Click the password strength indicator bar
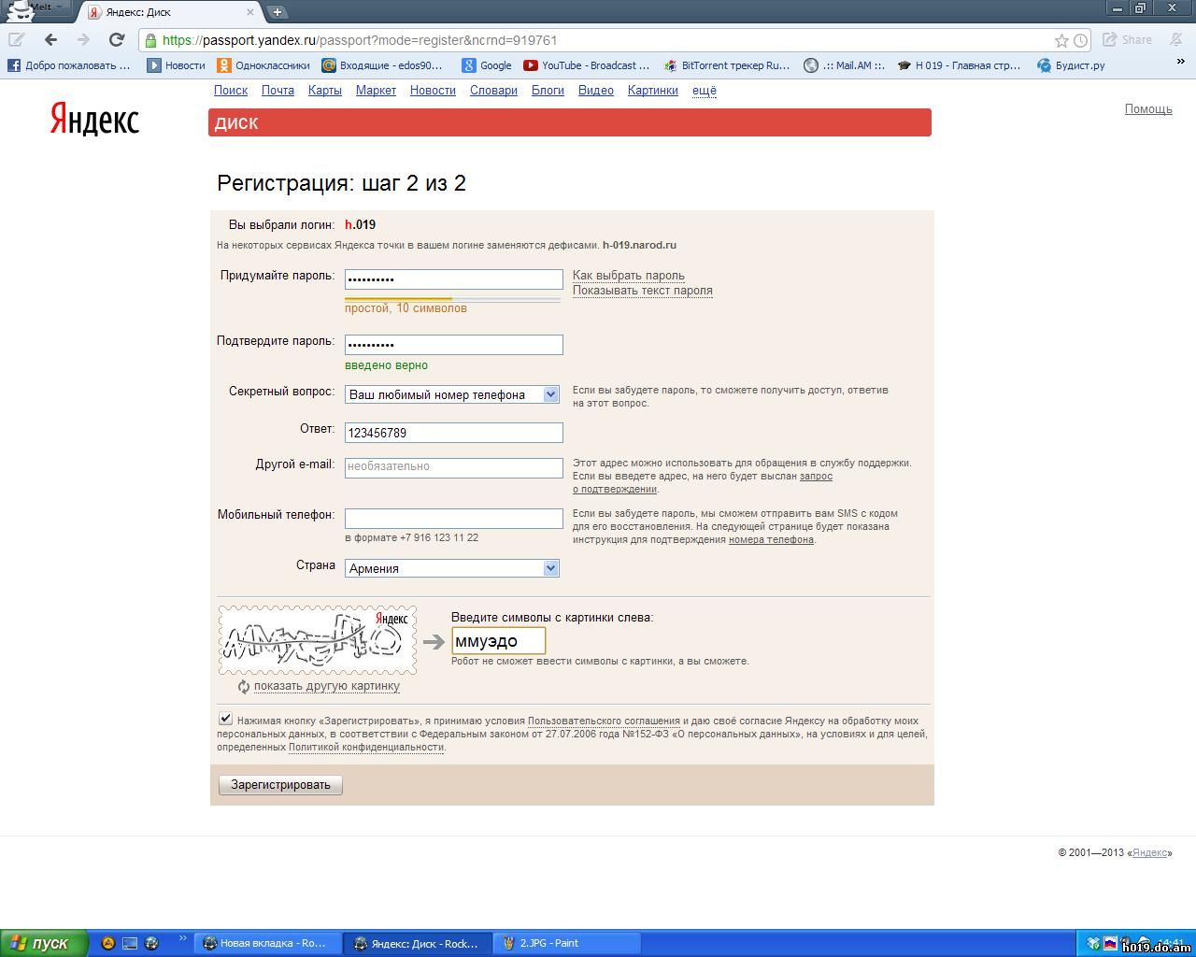1196x957 pixels. 452,299
